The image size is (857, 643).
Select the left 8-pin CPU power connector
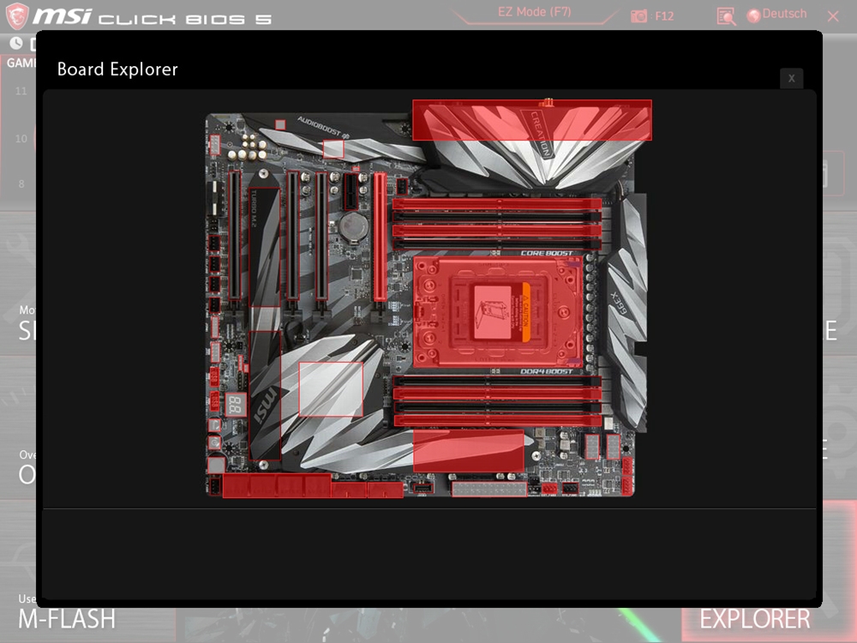click(x=592, y=446)
